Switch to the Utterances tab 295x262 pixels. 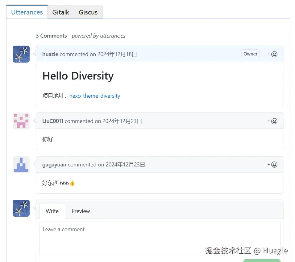[27, 12]
